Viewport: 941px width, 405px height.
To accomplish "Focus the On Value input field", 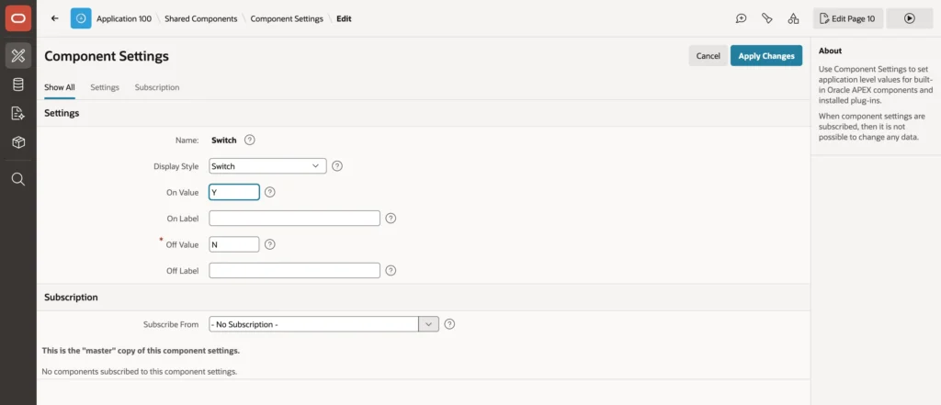I will (x=234, y=192).
